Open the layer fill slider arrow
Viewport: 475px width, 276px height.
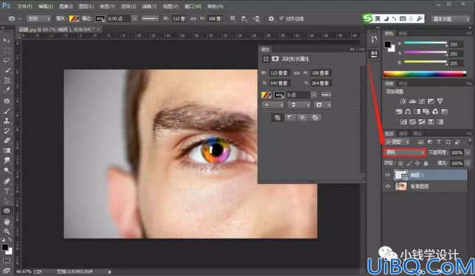[x=468, y=164]
